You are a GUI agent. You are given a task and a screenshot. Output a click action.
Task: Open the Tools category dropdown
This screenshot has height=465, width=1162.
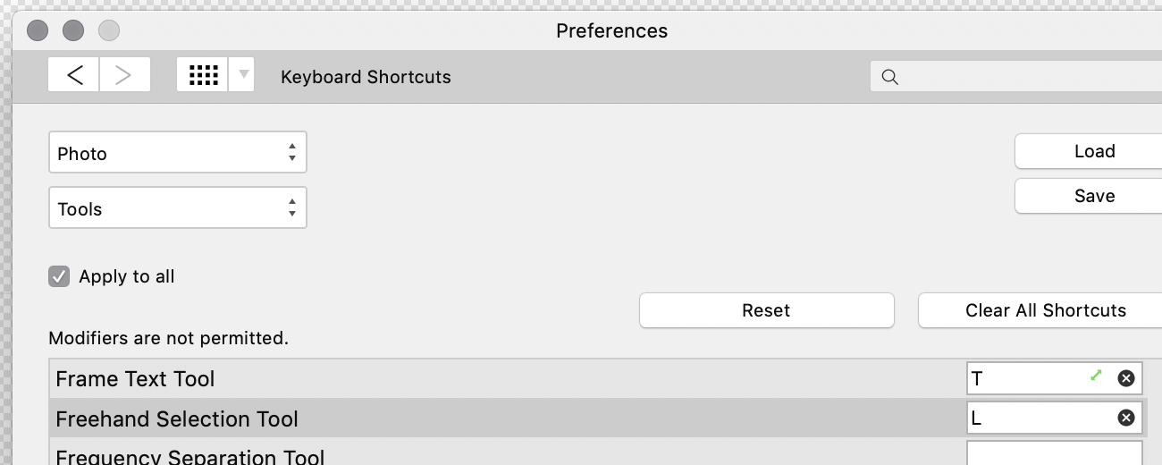point(177,208)
